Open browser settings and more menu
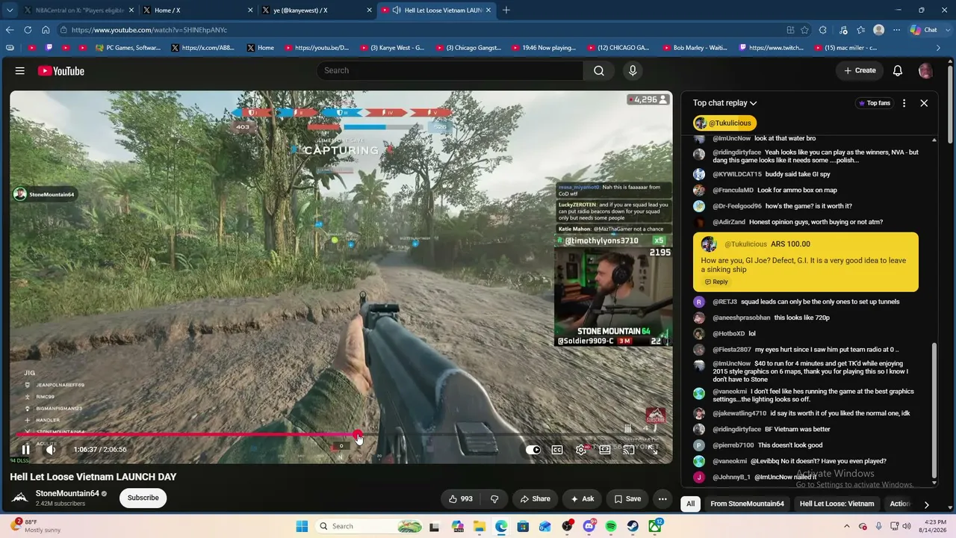956x538 pixels. pos(897,30)
